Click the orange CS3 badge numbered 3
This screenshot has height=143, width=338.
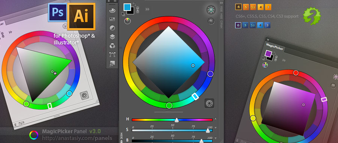coord(268,7)
